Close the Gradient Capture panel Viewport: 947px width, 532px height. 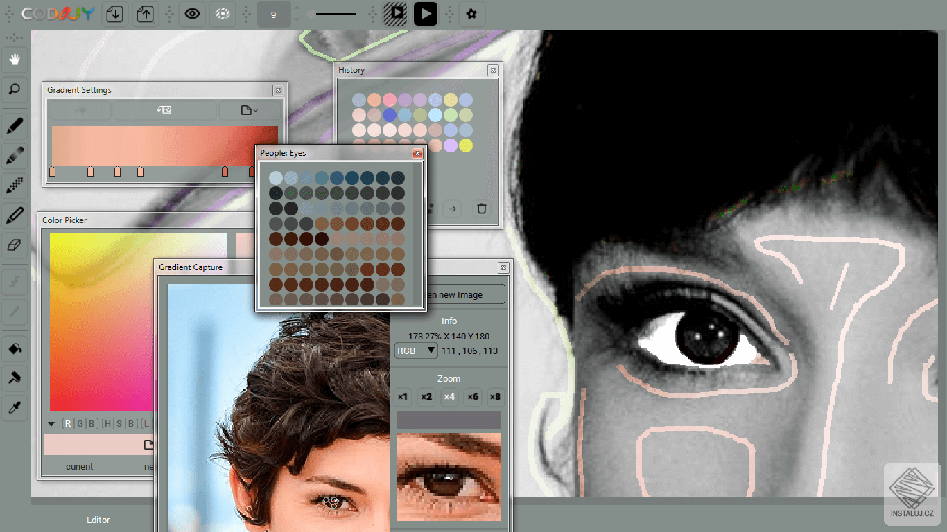pyautogui.click(x=503, y=267)
